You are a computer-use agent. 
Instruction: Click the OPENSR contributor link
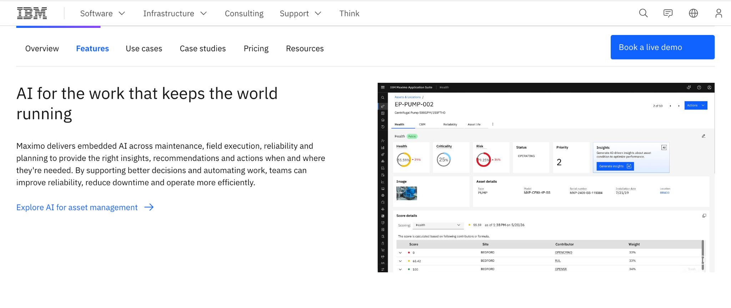click(x=561, y=269)
